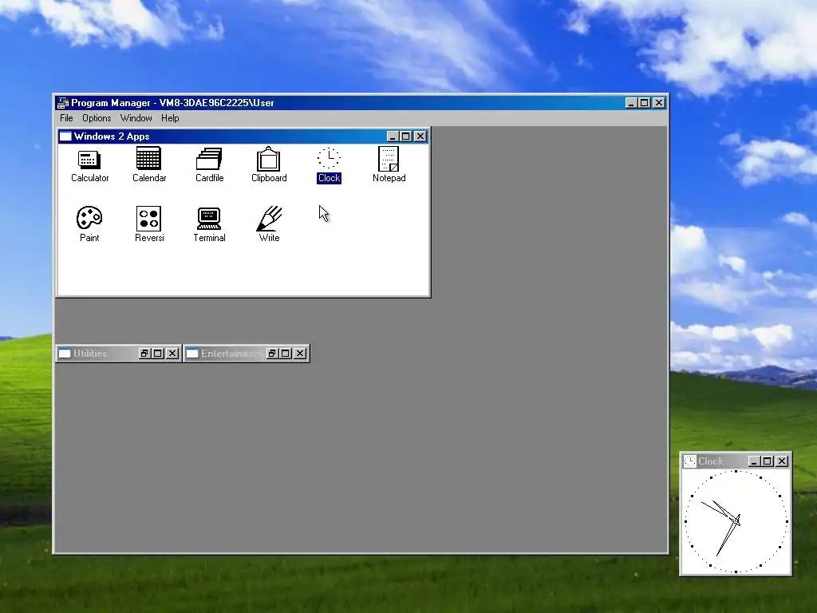817x613 pixels.
Task: Select the Clock program icon
Action: click(x=329, y=158)
